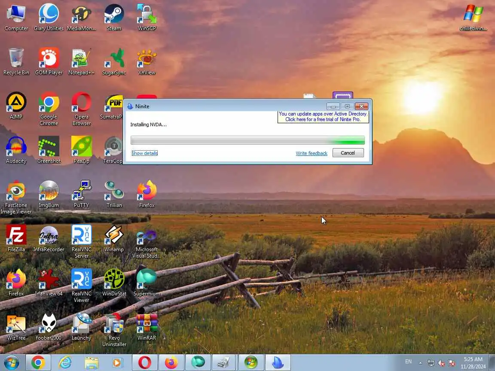Cancel the Ninite installation
Screen dimensions: 495x371
(348, 153)
